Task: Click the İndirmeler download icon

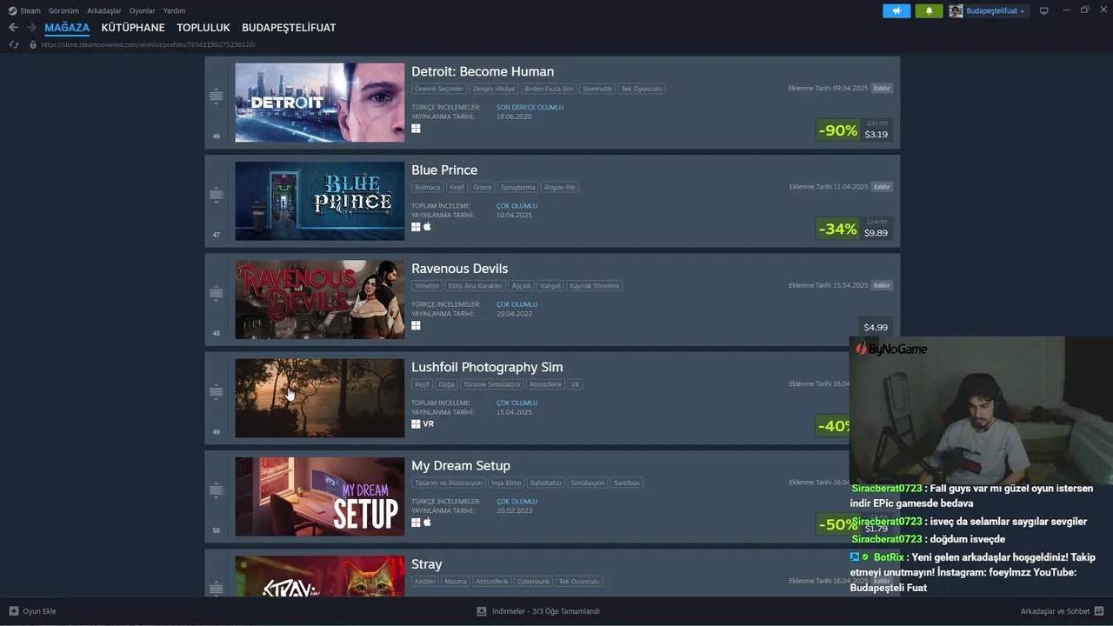Action: click(482, 611)
